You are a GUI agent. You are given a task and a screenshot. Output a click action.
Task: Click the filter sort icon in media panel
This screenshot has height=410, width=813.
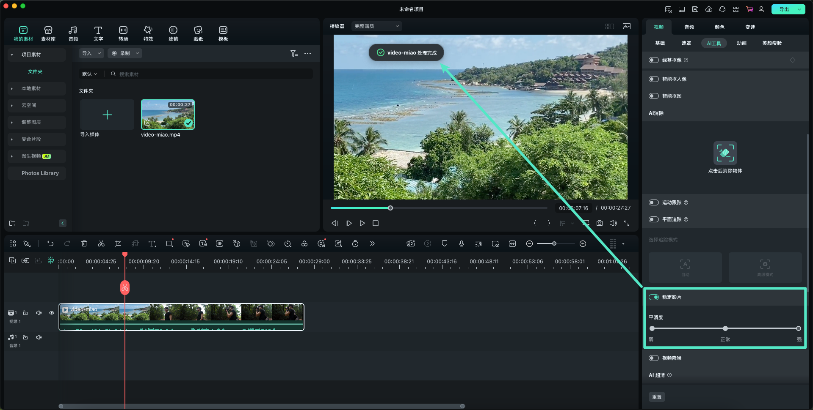click(x=294, y=53)
